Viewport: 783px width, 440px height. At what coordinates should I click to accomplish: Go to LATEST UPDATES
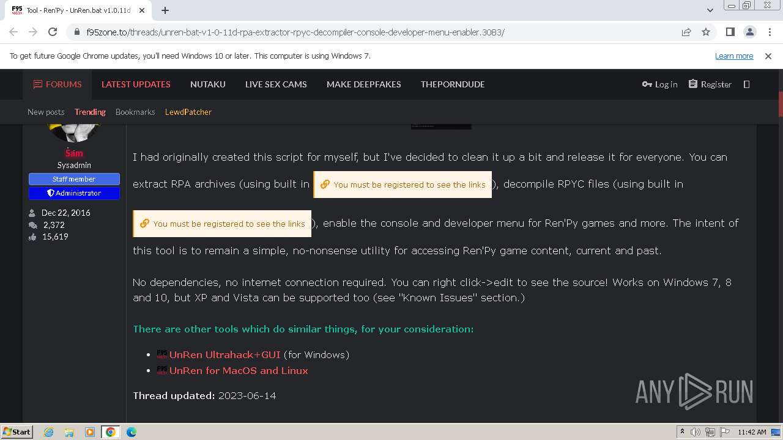pos(136,84)
